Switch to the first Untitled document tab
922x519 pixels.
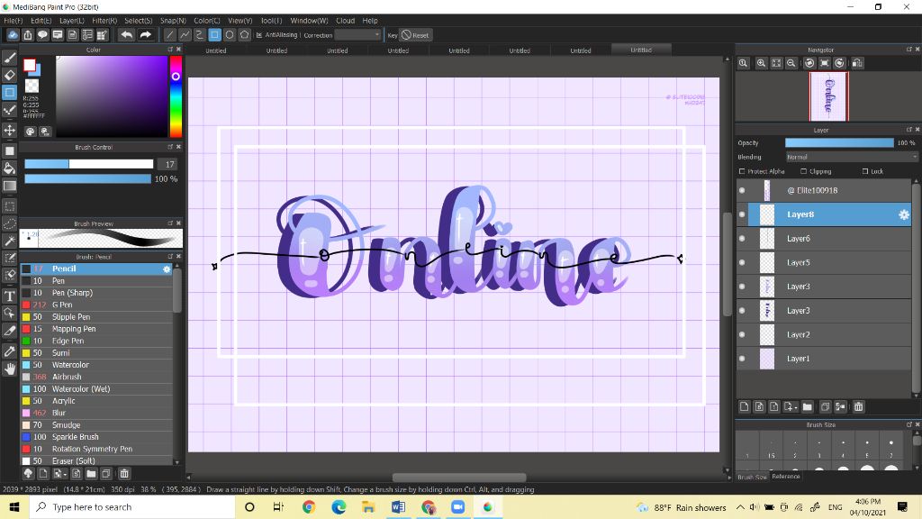click(216, 50)
